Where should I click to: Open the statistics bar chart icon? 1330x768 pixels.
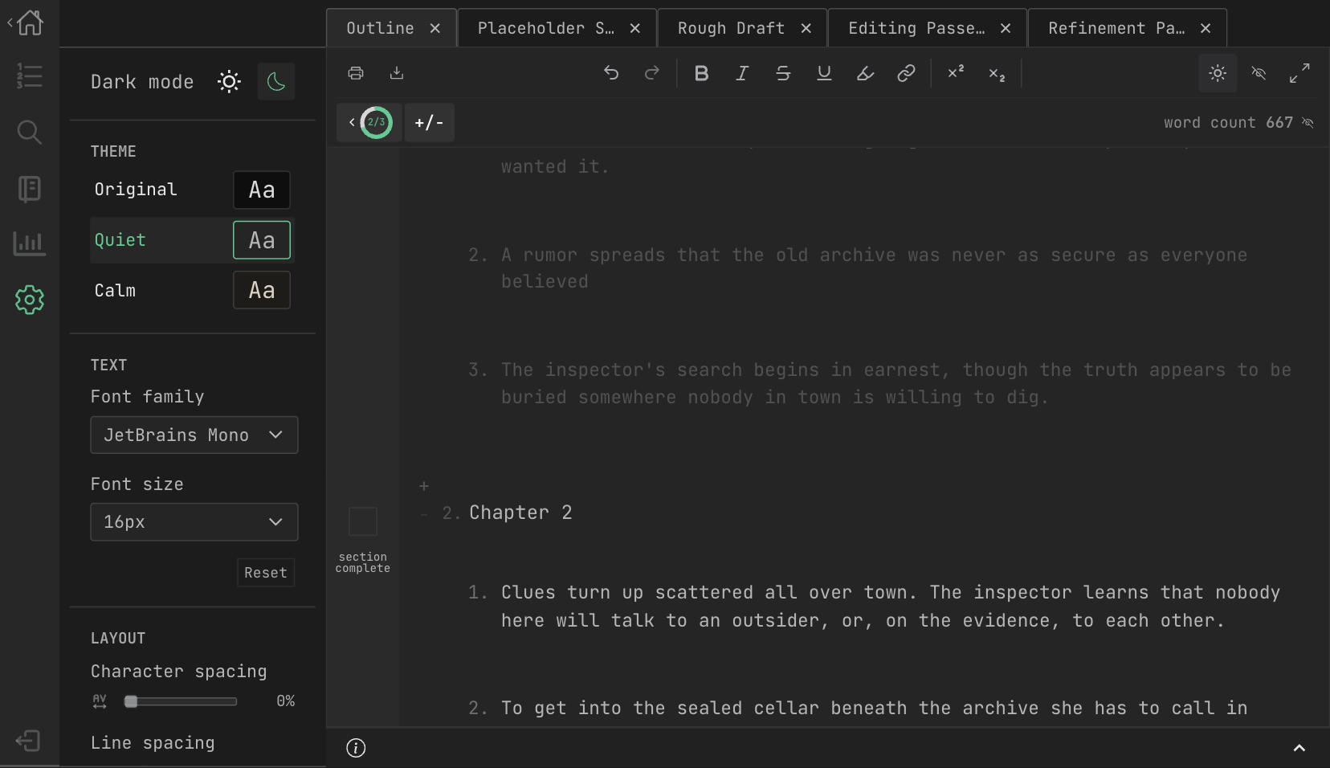[x=30, y=243]
